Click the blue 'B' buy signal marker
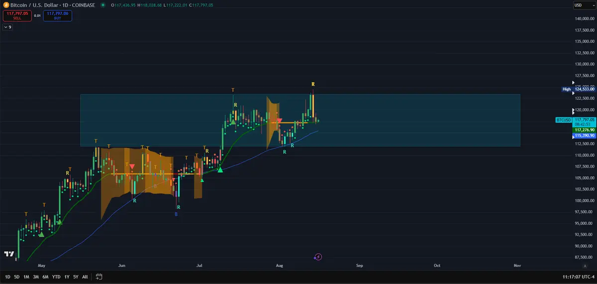The height and width of the screenshot is (284, 597). click(x=176, y=214)
